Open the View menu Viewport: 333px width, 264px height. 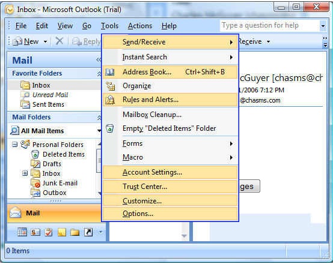click(x=65, y=26)
